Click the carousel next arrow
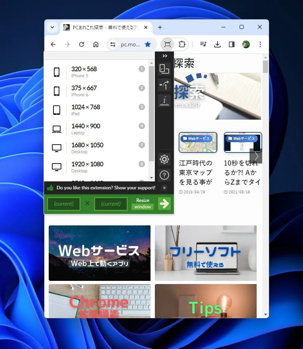Viewport: 303px width, 349px height. [256, 156]
